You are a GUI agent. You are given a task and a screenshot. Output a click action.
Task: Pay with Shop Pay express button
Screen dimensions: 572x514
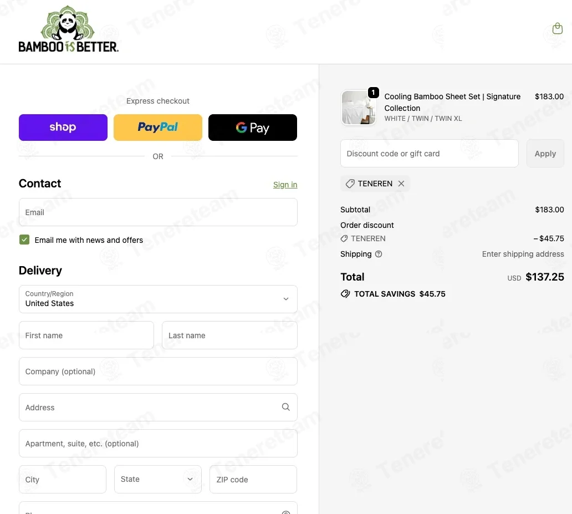(x=63, y=128)
